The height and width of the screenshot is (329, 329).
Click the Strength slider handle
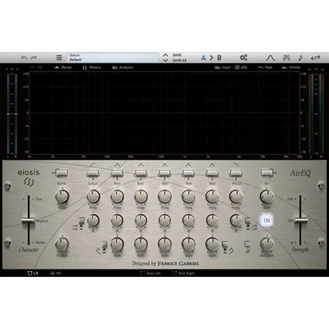pos(300,221)
